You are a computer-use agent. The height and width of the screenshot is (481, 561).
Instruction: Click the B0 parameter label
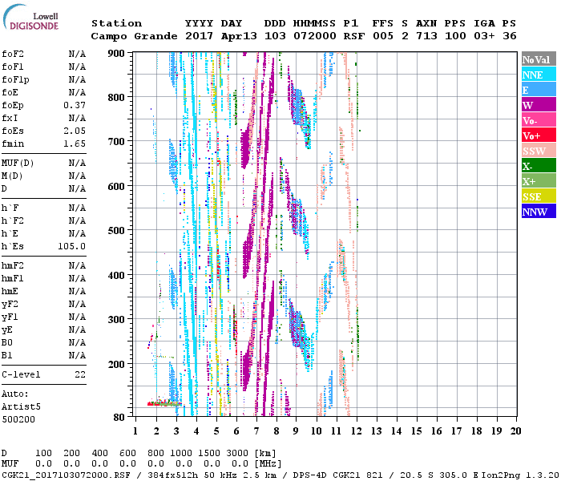[x=7, y=342]
